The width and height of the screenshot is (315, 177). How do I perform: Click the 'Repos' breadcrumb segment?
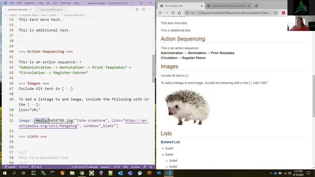pos(13,15)
